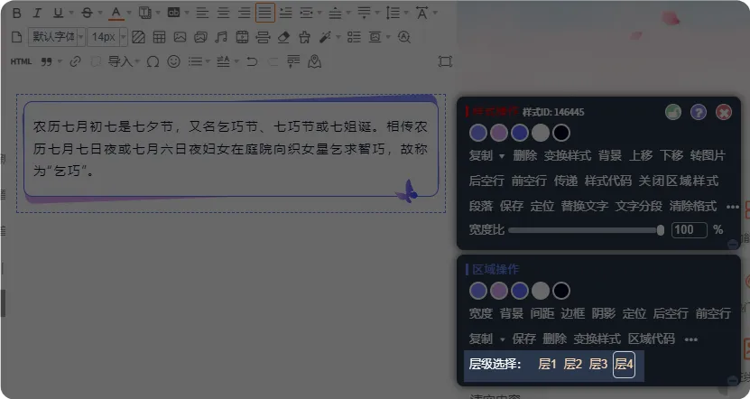
Task: Click 关闭区域样式 button
Action: (679, 181)
